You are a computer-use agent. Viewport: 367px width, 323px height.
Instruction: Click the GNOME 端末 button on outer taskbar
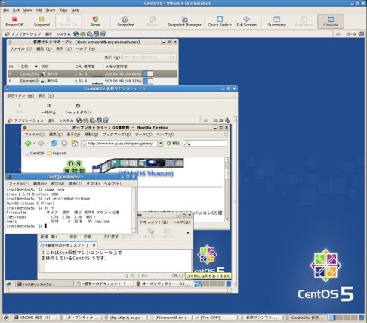coord(35,318)
